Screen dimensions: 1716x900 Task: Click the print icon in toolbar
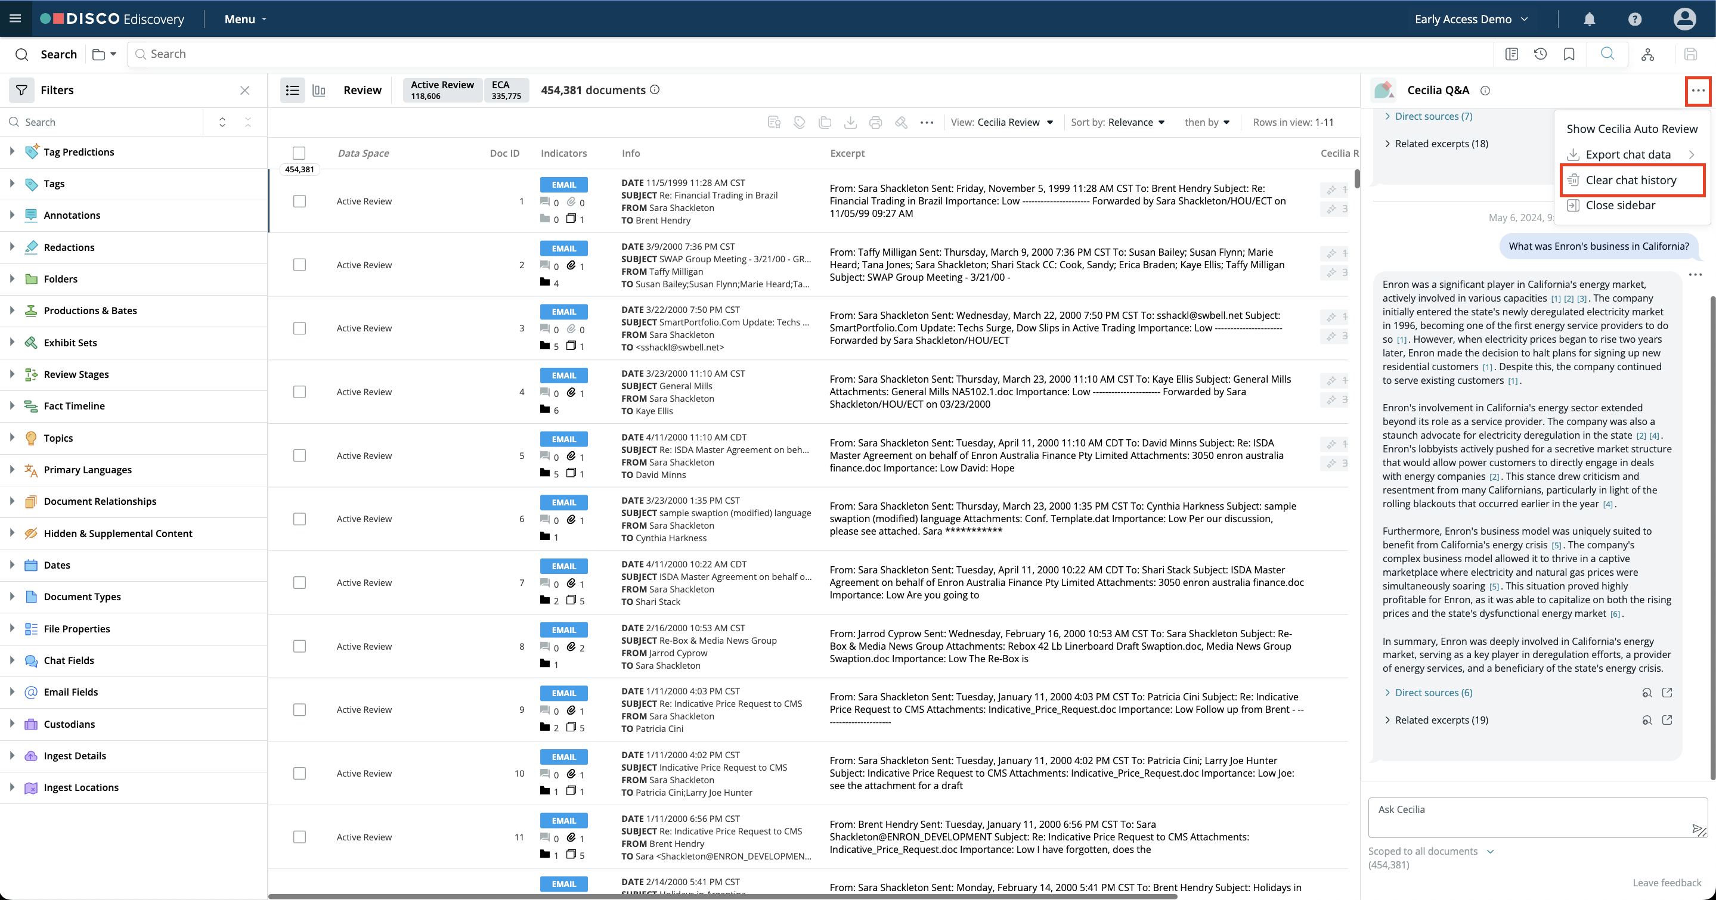coord(875,122)
